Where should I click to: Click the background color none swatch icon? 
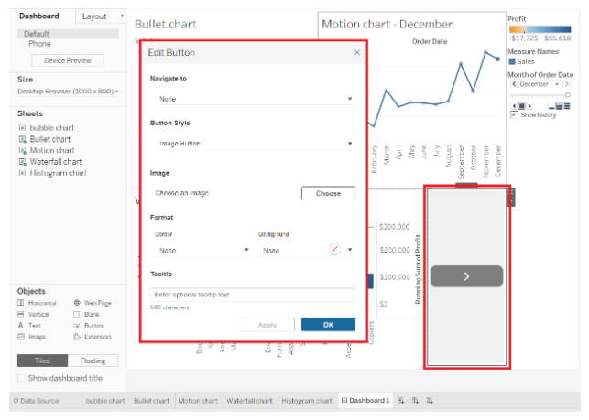[335, 250]
